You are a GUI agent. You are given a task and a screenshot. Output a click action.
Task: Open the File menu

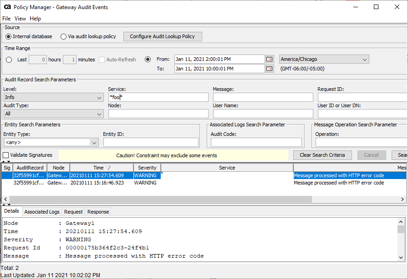click(x=6, y=19)
